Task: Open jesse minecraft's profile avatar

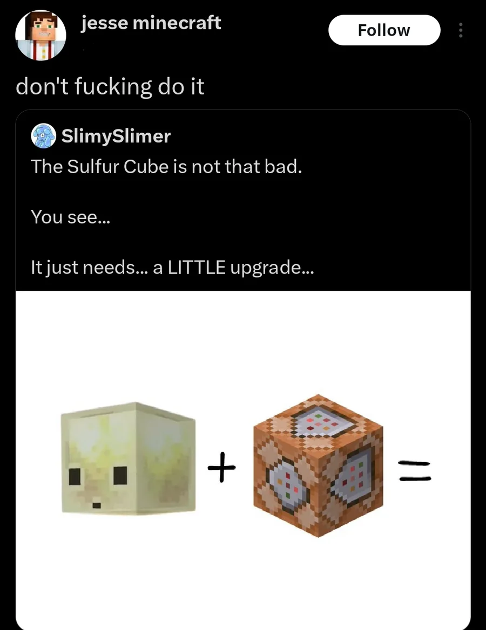Action: [40, 35]
